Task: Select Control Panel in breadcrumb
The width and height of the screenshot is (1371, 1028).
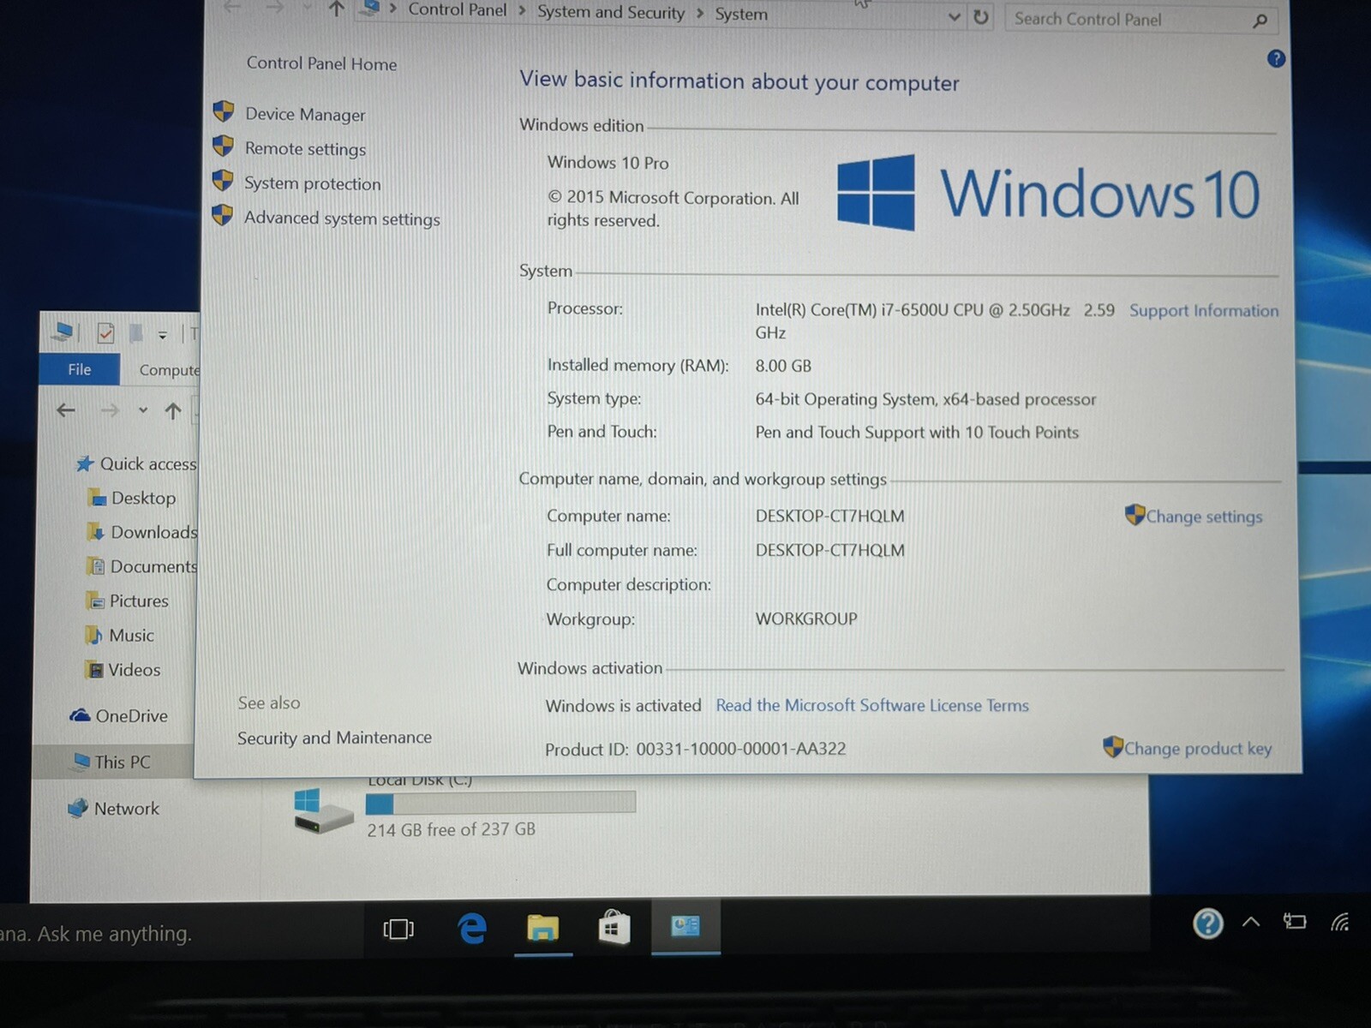Action: point(458,9)
